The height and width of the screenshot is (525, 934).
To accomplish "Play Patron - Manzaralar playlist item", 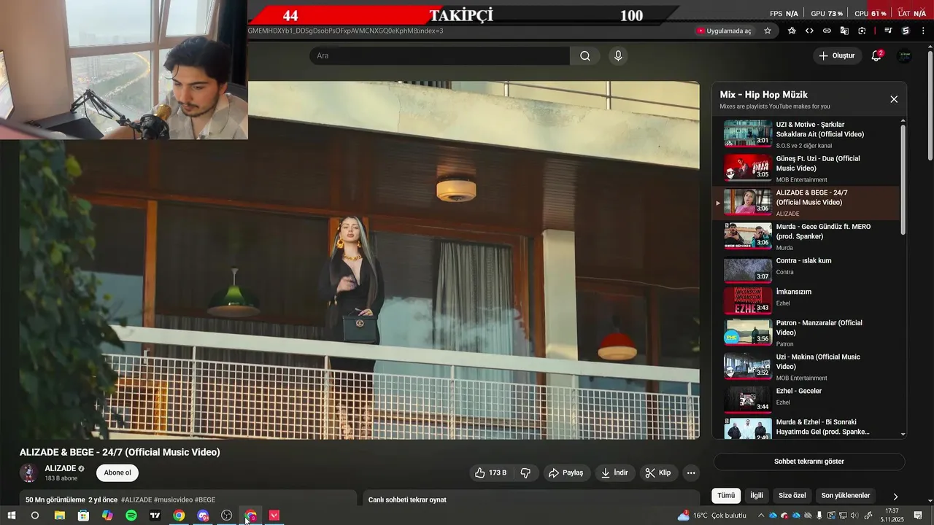I will 807,332.
